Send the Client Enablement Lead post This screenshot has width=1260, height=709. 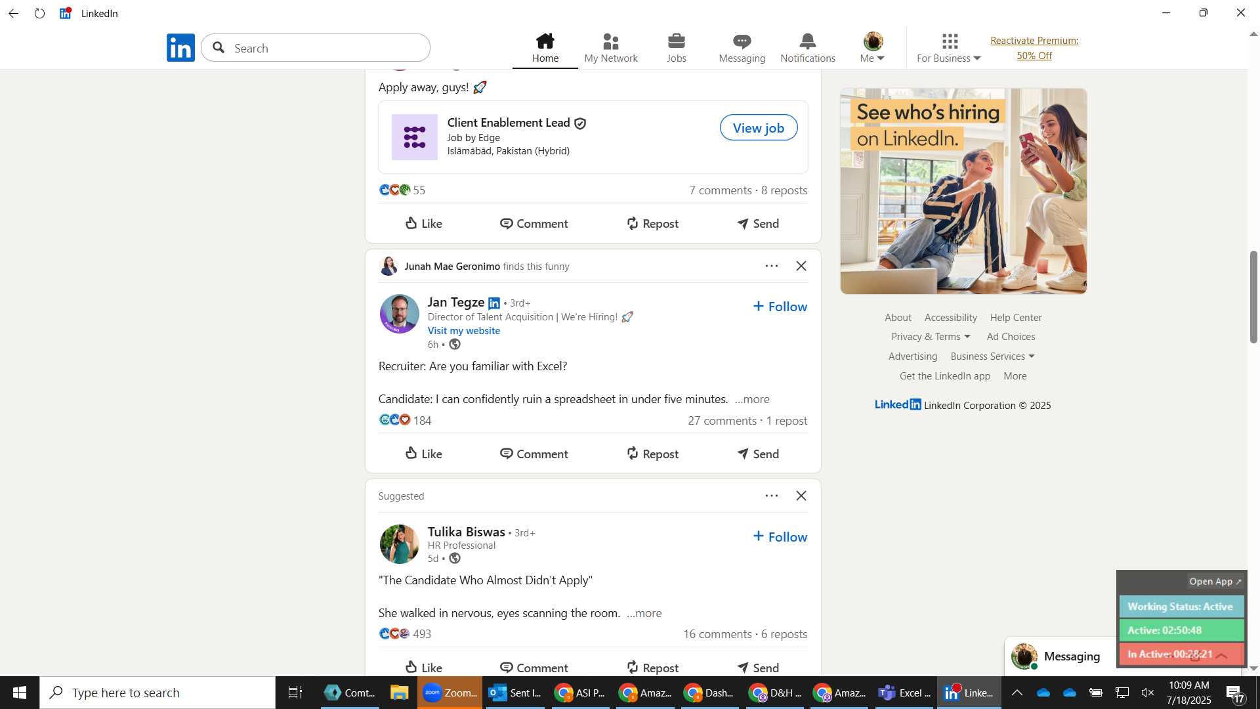coord(757,223)
